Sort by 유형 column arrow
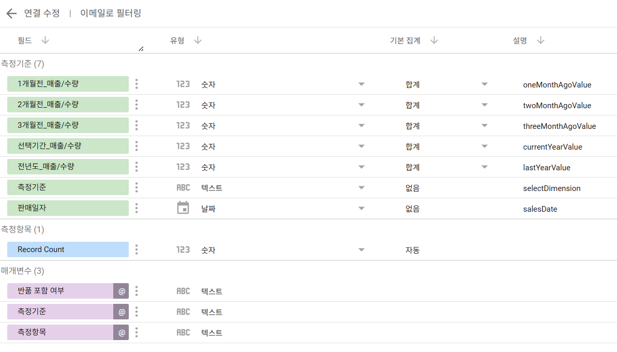Image resolution: width=617 pixels, height=352 pixels. 198,40
